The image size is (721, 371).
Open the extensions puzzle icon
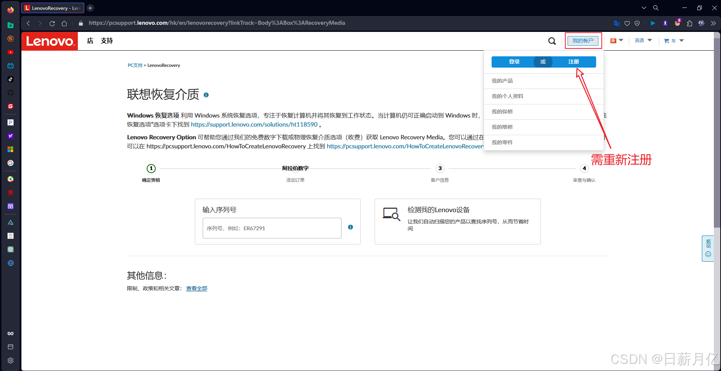689,23
